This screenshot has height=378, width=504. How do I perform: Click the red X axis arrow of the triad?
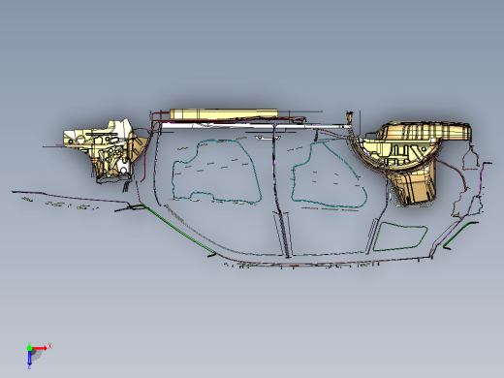40,348
